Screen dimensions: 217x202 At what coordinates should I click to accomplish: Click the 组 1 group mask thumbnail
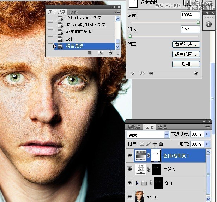pyautogui.click(x=158, y=183)
